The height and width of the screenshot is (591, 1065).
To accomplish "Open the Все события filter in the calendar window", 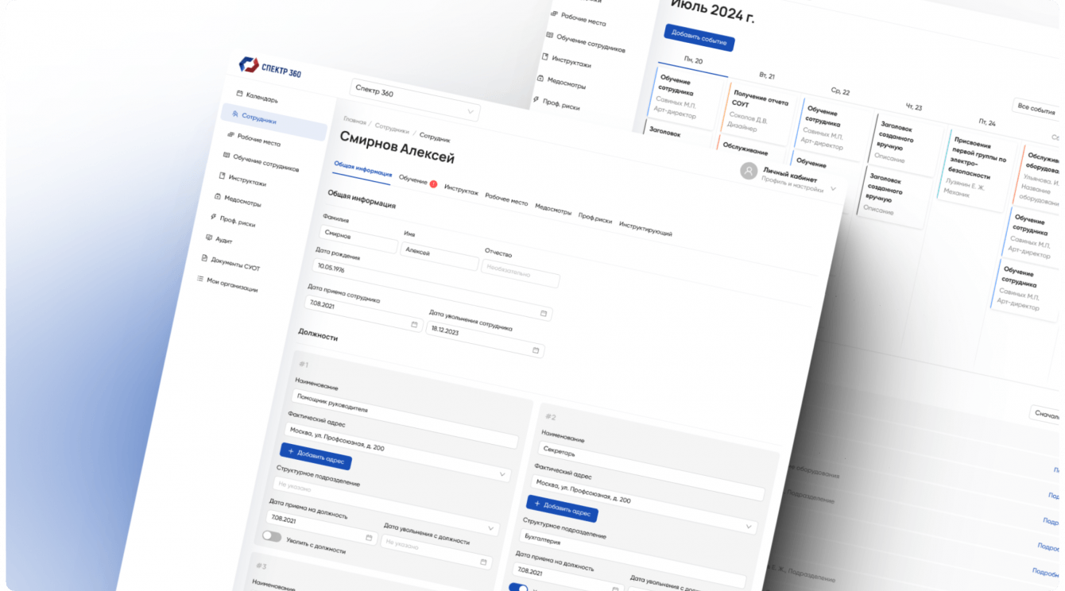I will (x=1036, y=109).
